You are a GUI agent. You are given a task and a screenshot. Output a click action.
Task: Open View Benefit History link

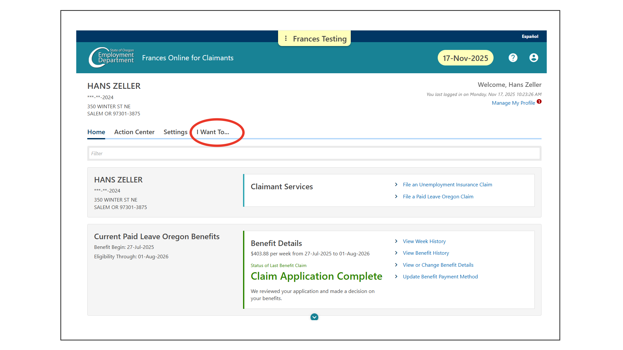click(x=426, y=253)
